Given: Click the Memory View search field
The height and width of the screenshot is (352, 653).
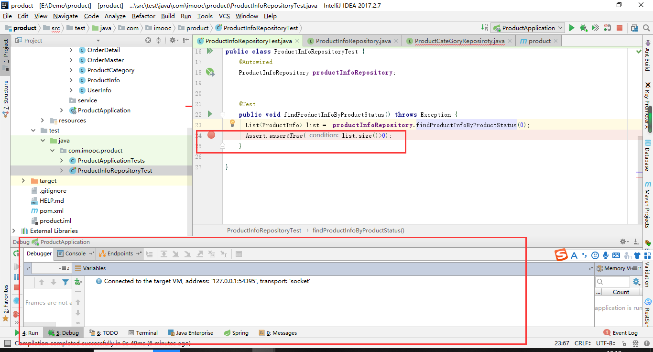Looking at the screenshot, I should [x=613, y=282].
